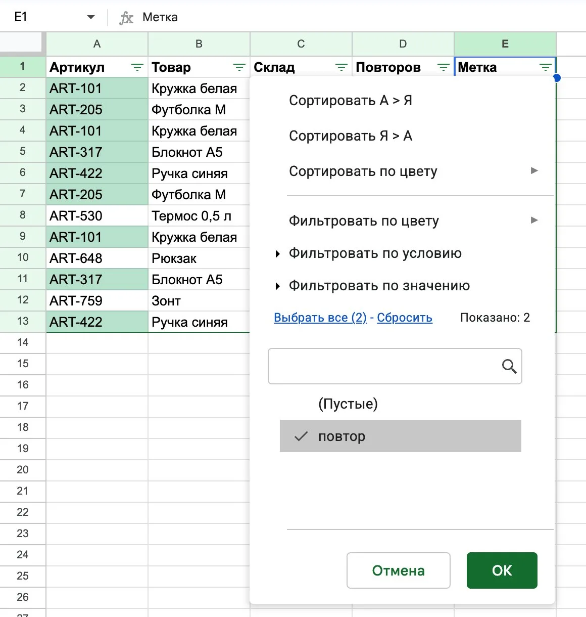This screenshot has width=586, height=617.
Task: Choose "Сортировать Я > А"
Action: coord(351,136)
